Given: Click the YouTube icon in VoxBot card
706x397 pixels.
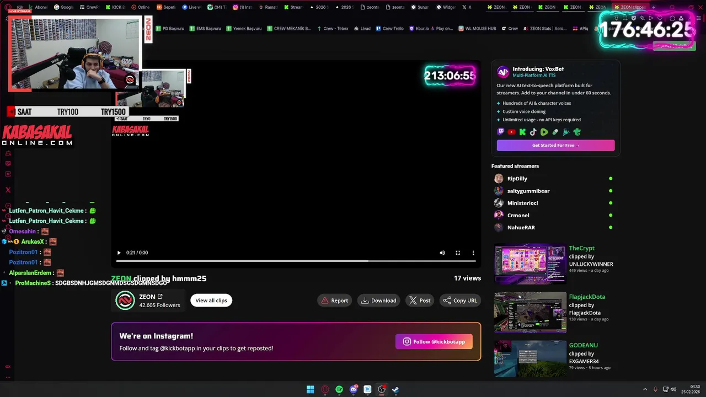Looking at the screenshot, I should (511, 132).
